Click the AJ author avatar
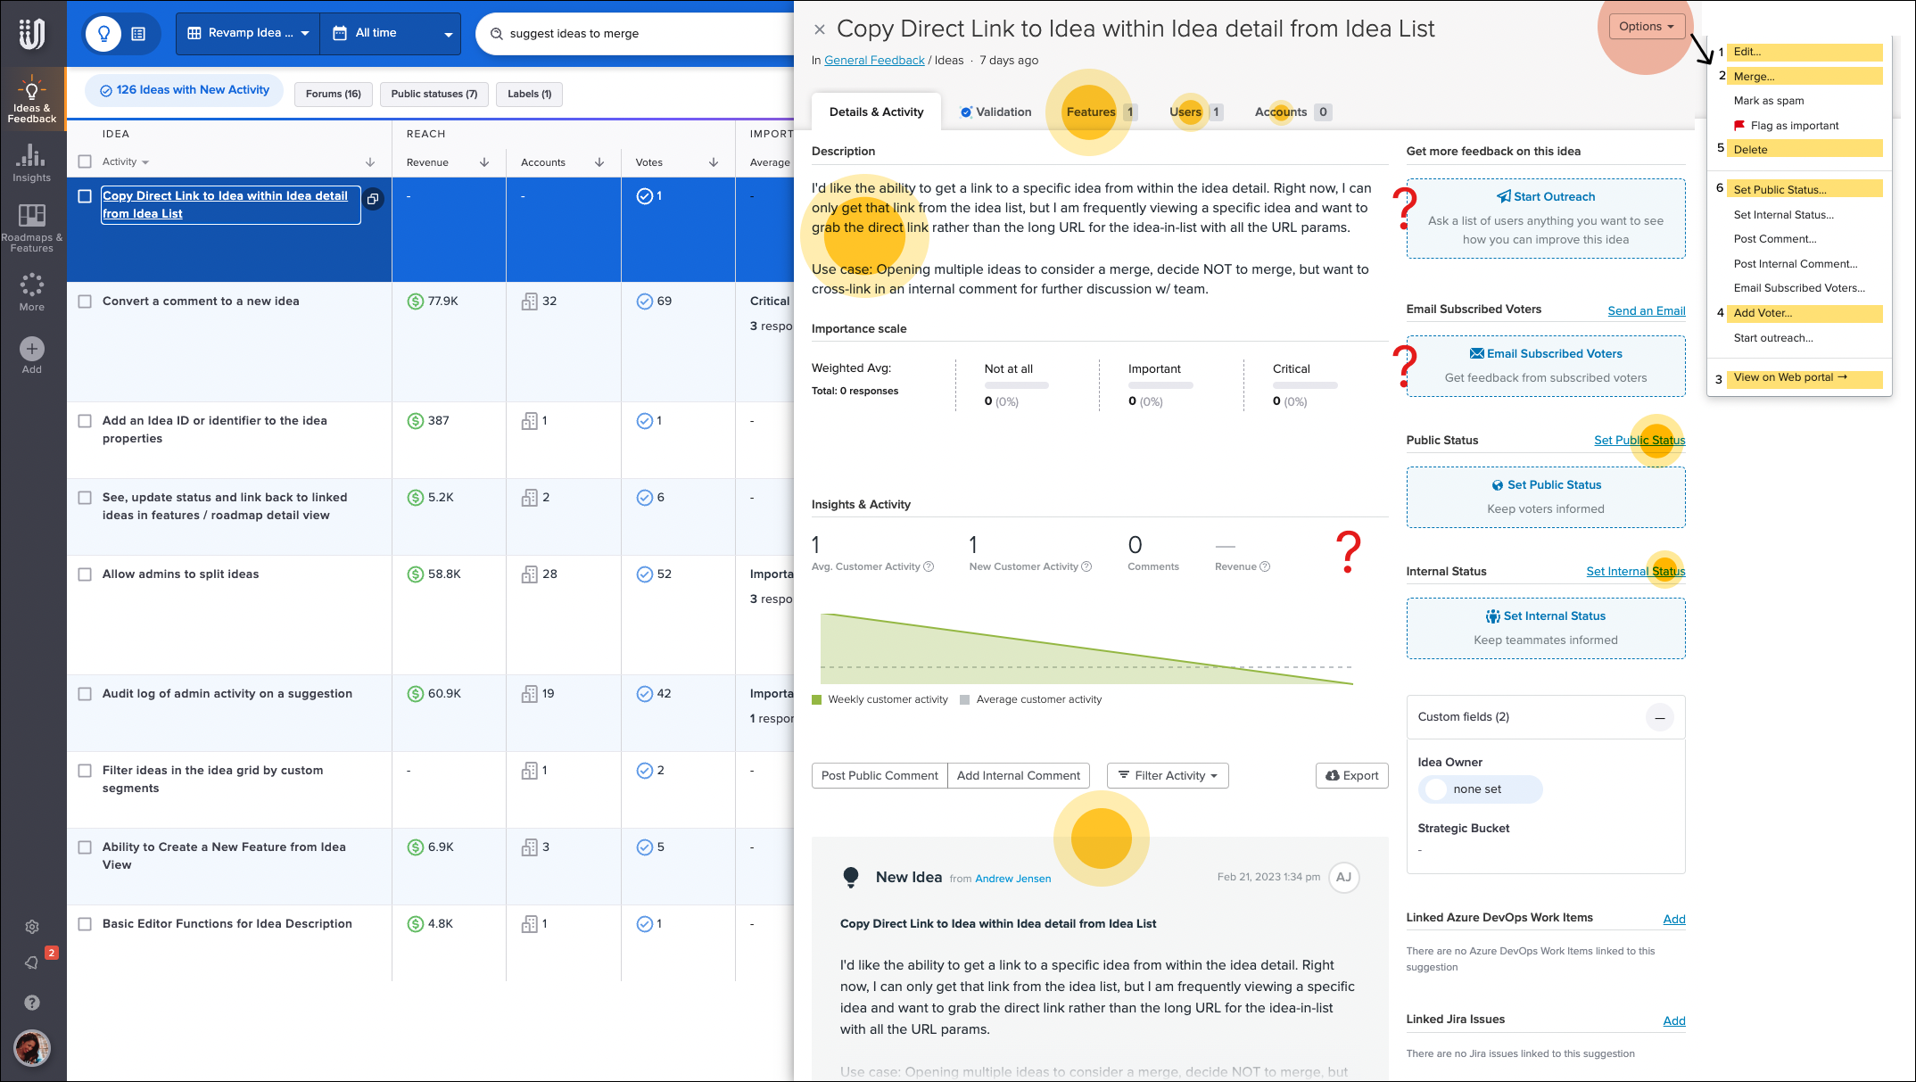This screenshot has height=1082, width=1916. coord(1343,877)
